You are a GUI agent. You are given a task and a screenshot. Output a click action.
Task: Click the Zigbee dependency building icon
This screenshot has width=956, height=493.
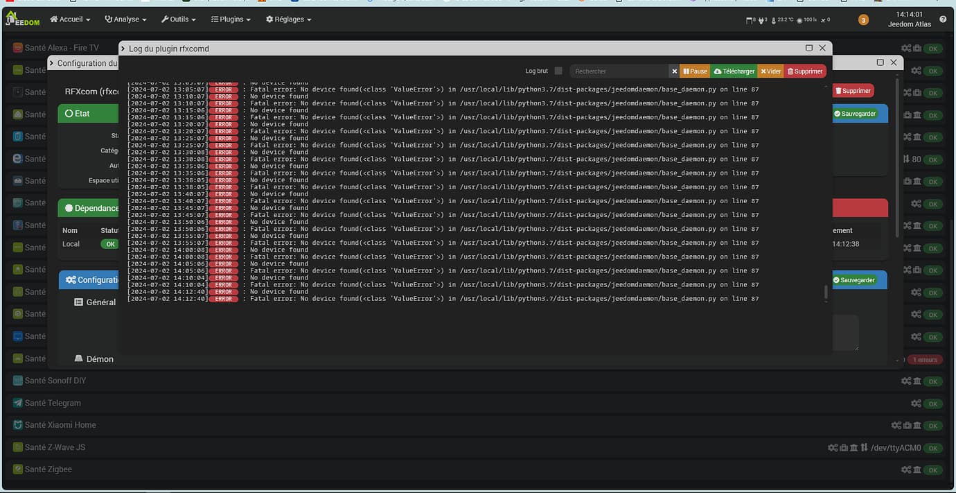point(917,470)
